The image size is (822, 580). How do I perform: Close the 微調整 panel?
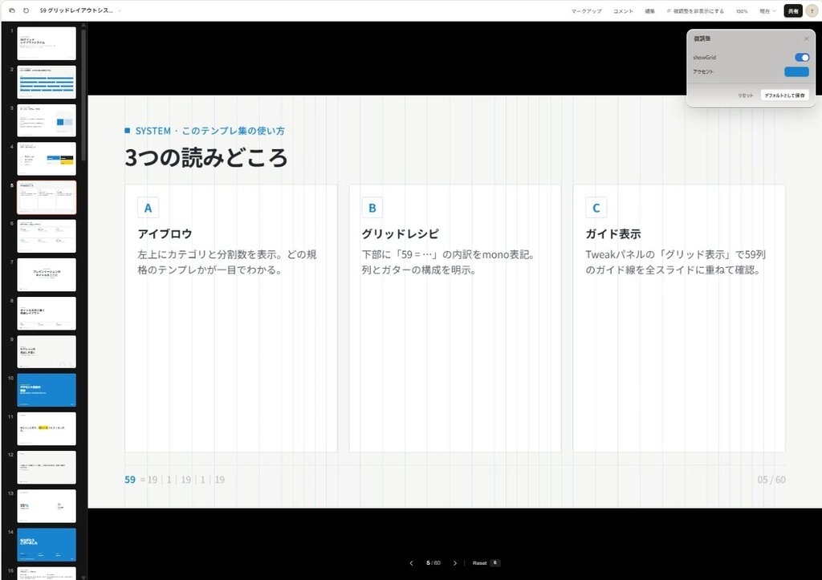pos(806,39)
